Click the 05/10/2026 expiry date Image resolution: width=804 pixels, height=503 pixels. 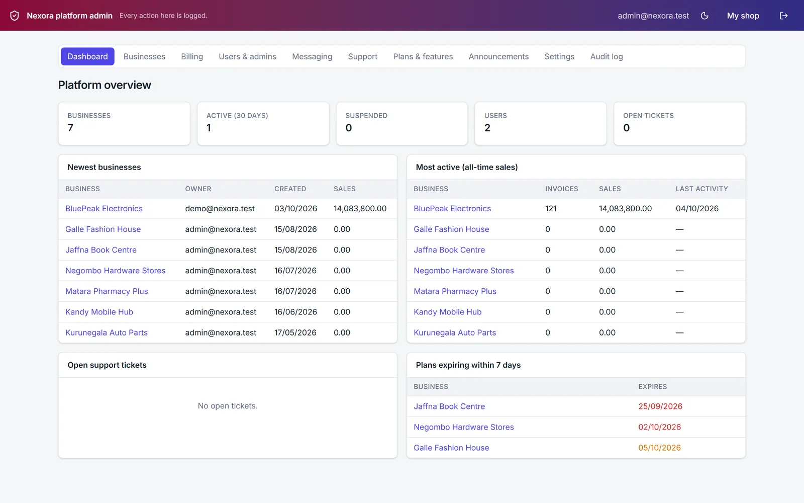tap(659, 447)
